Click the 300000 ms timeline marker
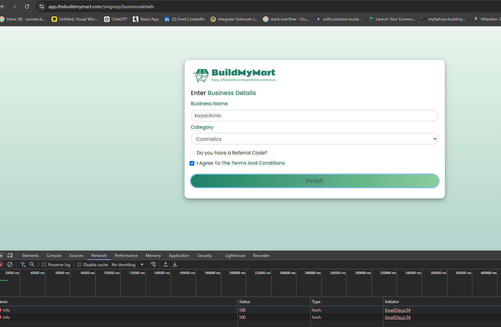This screenshot has height=327, width=501. pyautogui.click(x=363, y=273)
